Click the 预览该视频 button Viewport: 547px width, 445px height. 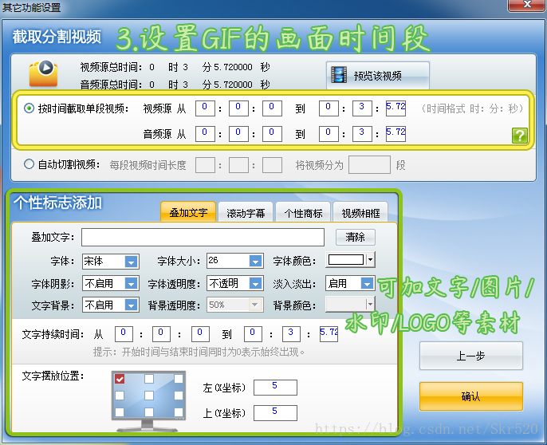pyautogui.click(x=378, y=76)
